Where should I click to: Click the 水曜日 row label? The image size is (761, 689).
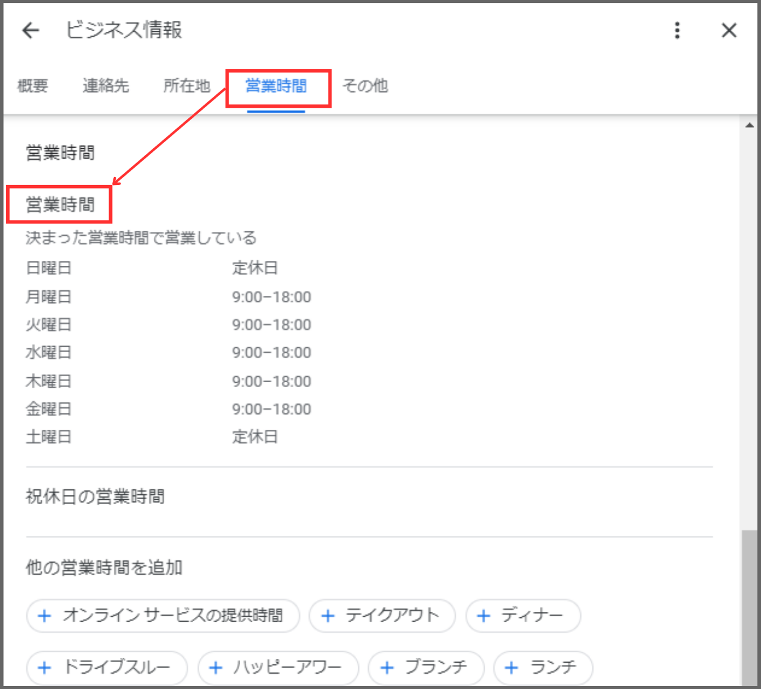tap(48, 353)
